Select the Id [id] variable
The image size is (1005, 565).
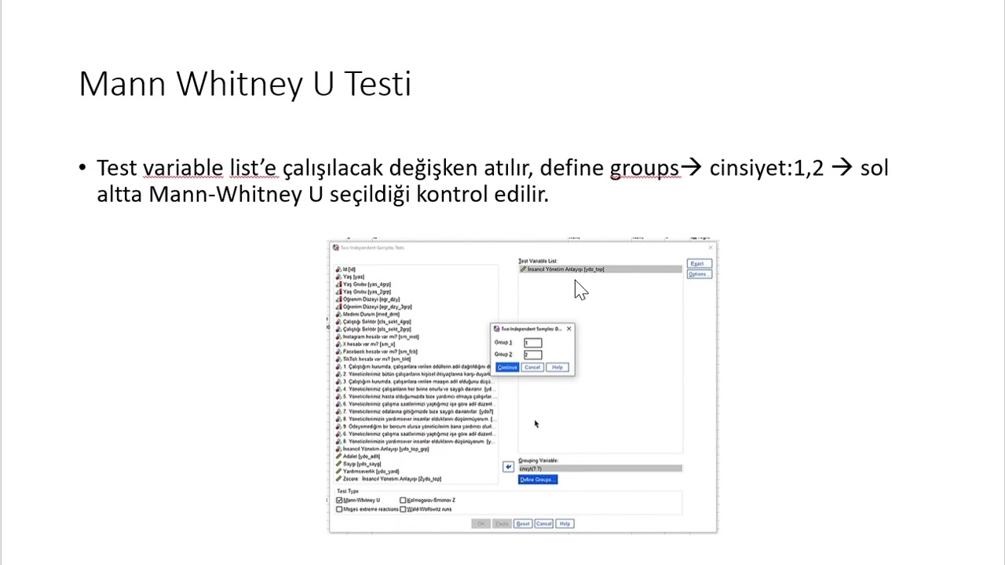pyautogui.click(x=345, y=269)
